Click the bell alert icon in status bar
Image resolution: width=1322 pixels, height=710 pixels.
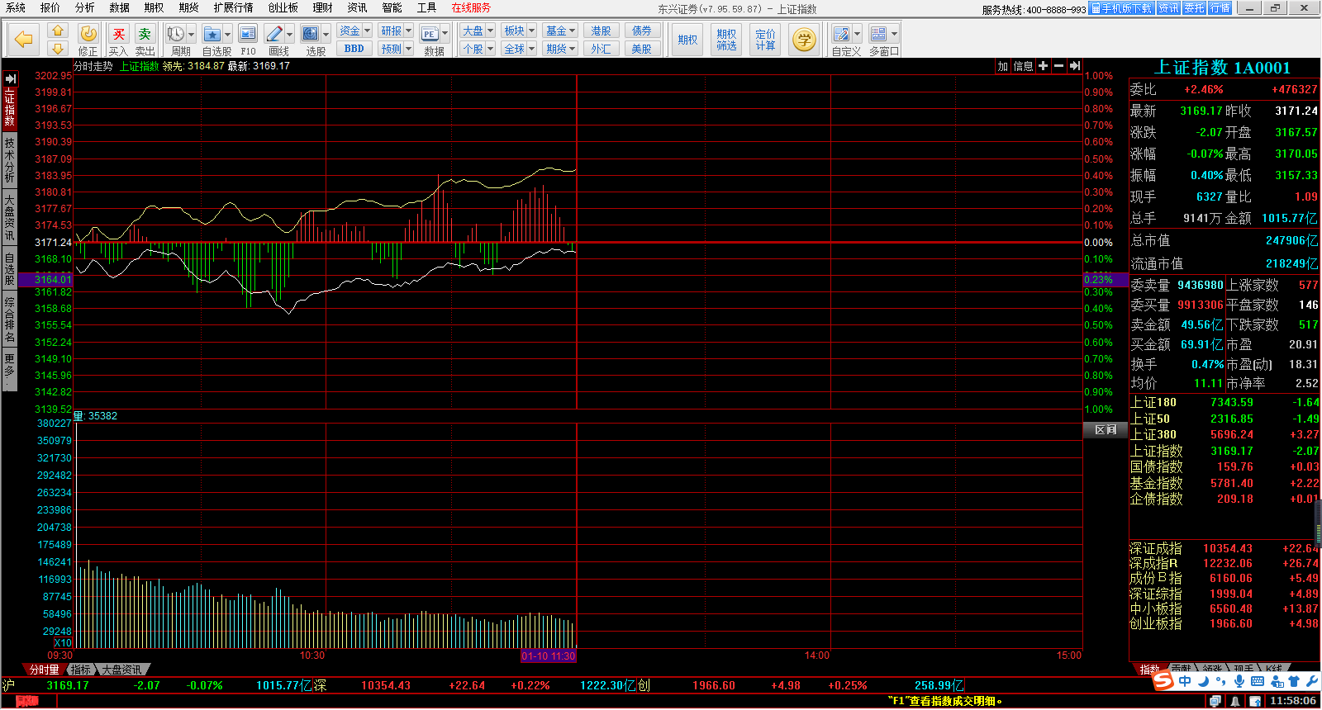(1235, 701)
